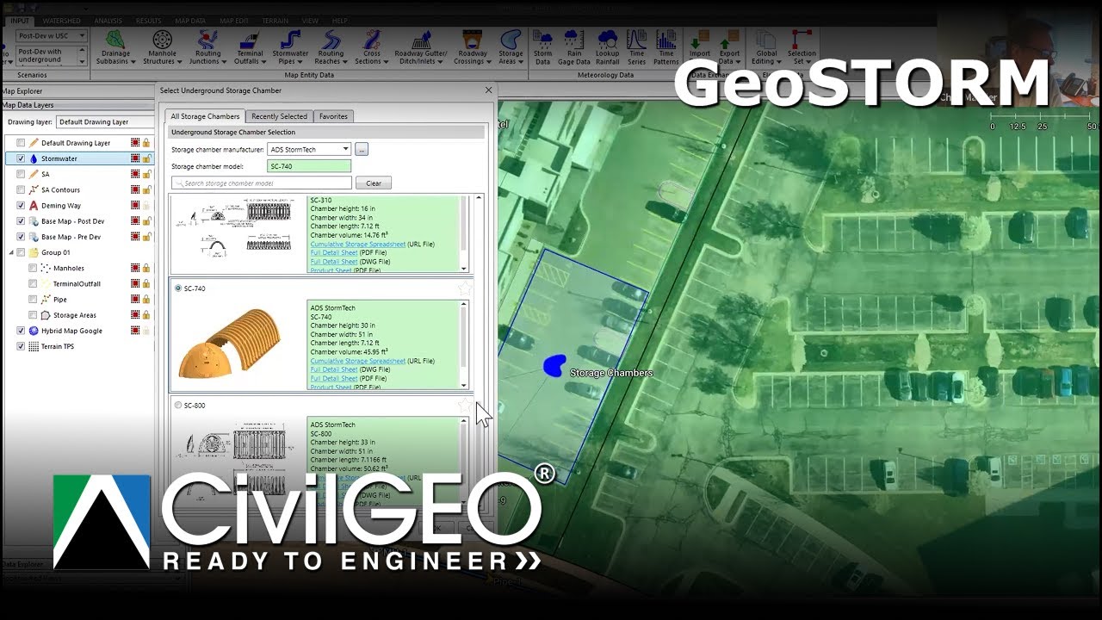Select the Manhole Structures tool
The image size is (1102, 620).
point(161,47)
